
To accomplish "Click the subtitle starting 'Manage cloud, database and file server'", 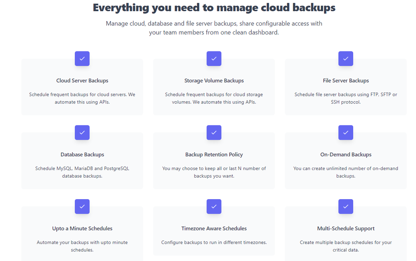I will (214, 28).
